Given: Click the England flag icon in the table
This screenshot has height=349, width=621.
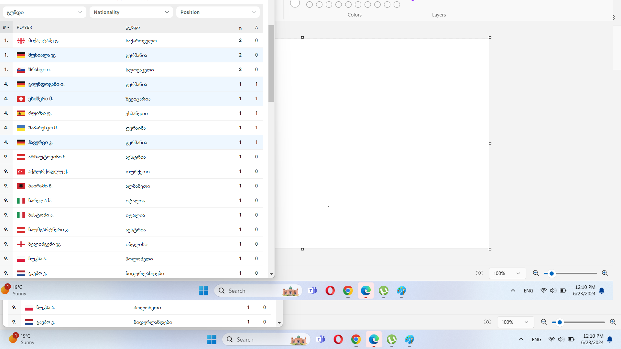Looking at the screenshot, I should pos(21,244).
